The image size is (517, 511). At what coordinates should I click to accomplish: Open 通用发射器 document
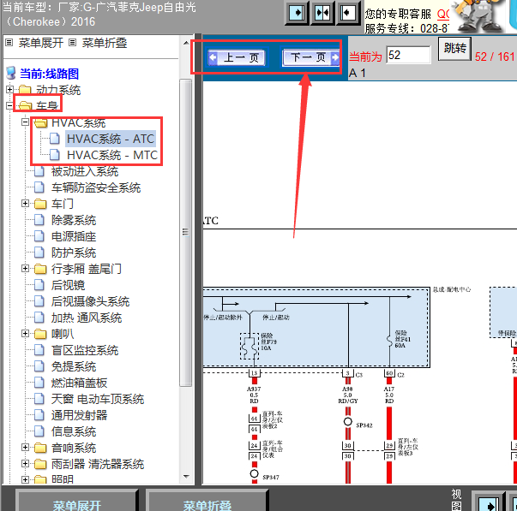point(79,415)
